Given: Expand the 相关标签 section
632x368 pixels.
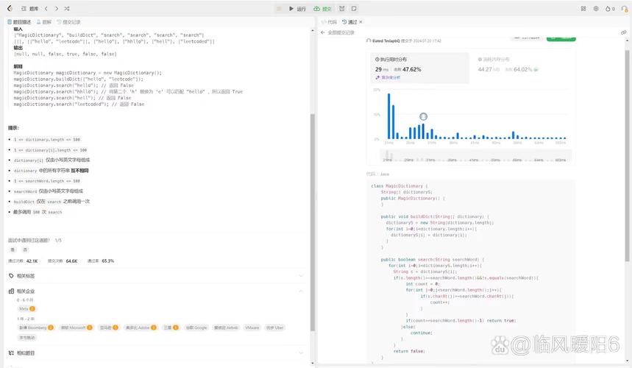Looking at the screenshot, I should pos(301,276).
